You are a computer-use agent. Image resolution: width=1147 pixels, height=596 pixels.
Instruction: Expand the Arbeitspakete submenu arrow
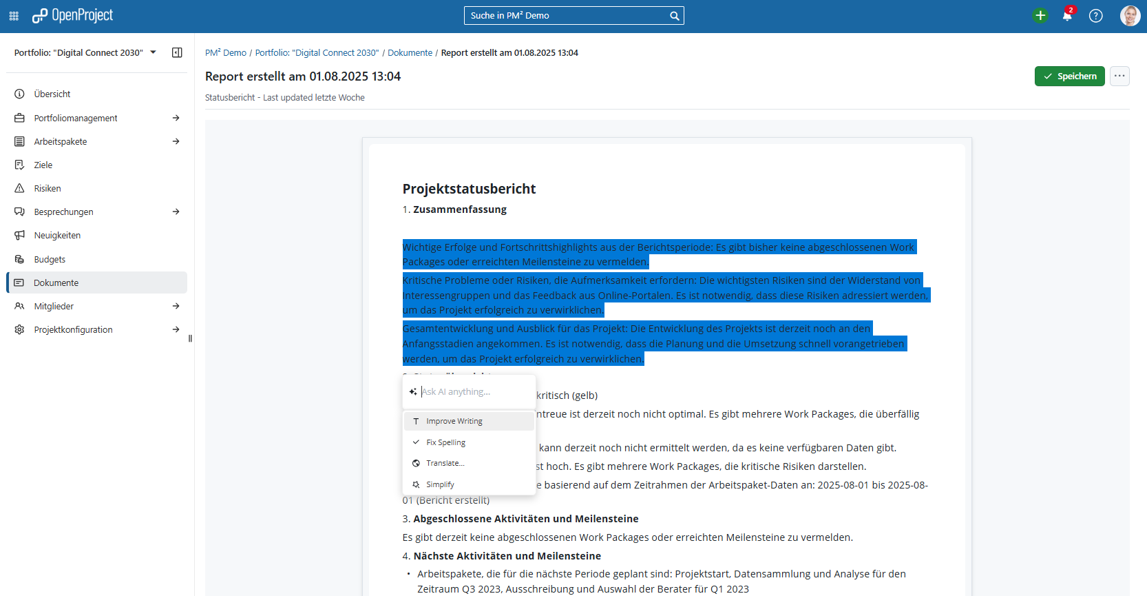tap(176, 141)
